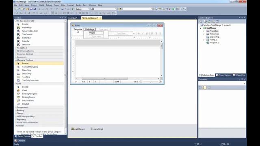The width and height of the screenshot is (260, 146).
Task: Select BindingNavigator in the Toolbox
Action: (x=30, y=94)
